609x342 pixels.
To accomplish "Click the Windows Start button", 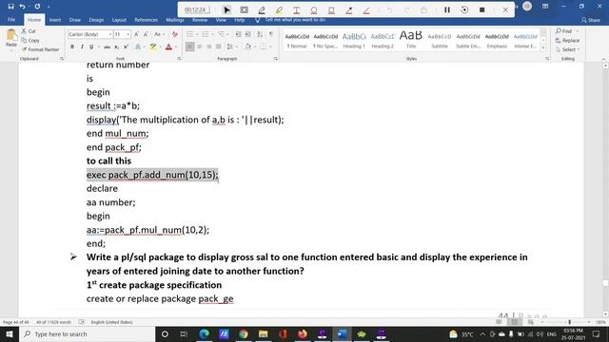I will point(10,333).
